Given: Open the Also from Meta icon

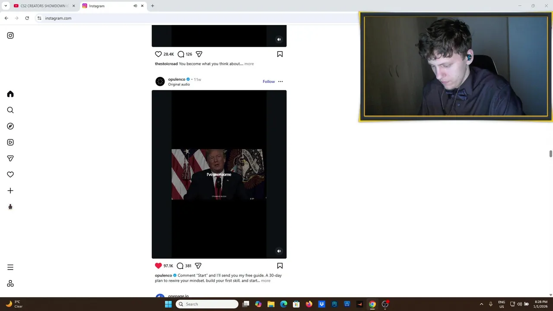Looking at the screenshot, I should (10, 283).
